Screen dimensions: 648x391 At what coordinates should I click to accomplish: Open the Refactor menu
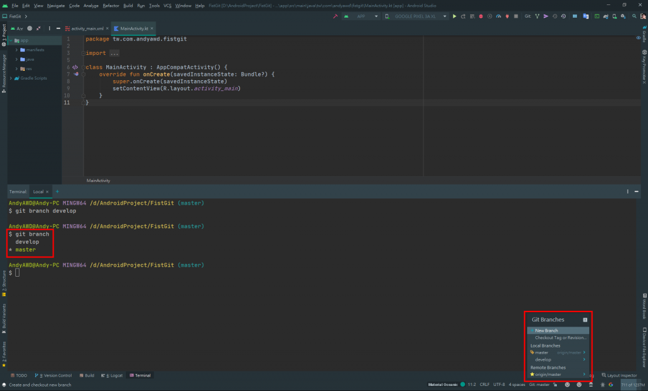click(111, 5)
